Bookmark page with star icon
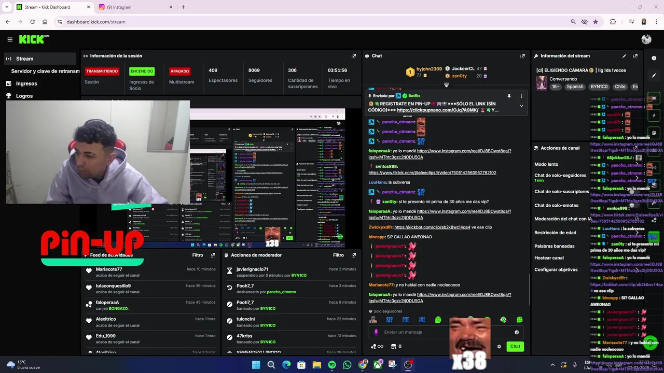This screenshot has height=373, width=664. pos(595,22)
